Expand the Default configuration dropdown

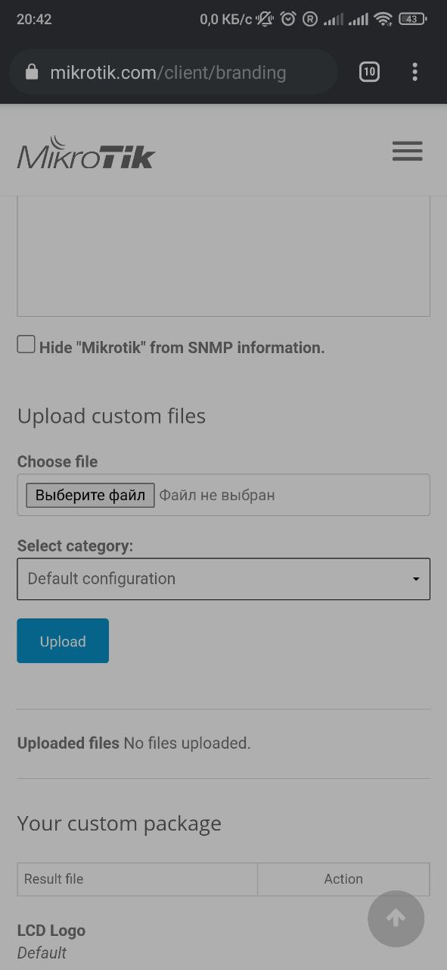(224, 579)
